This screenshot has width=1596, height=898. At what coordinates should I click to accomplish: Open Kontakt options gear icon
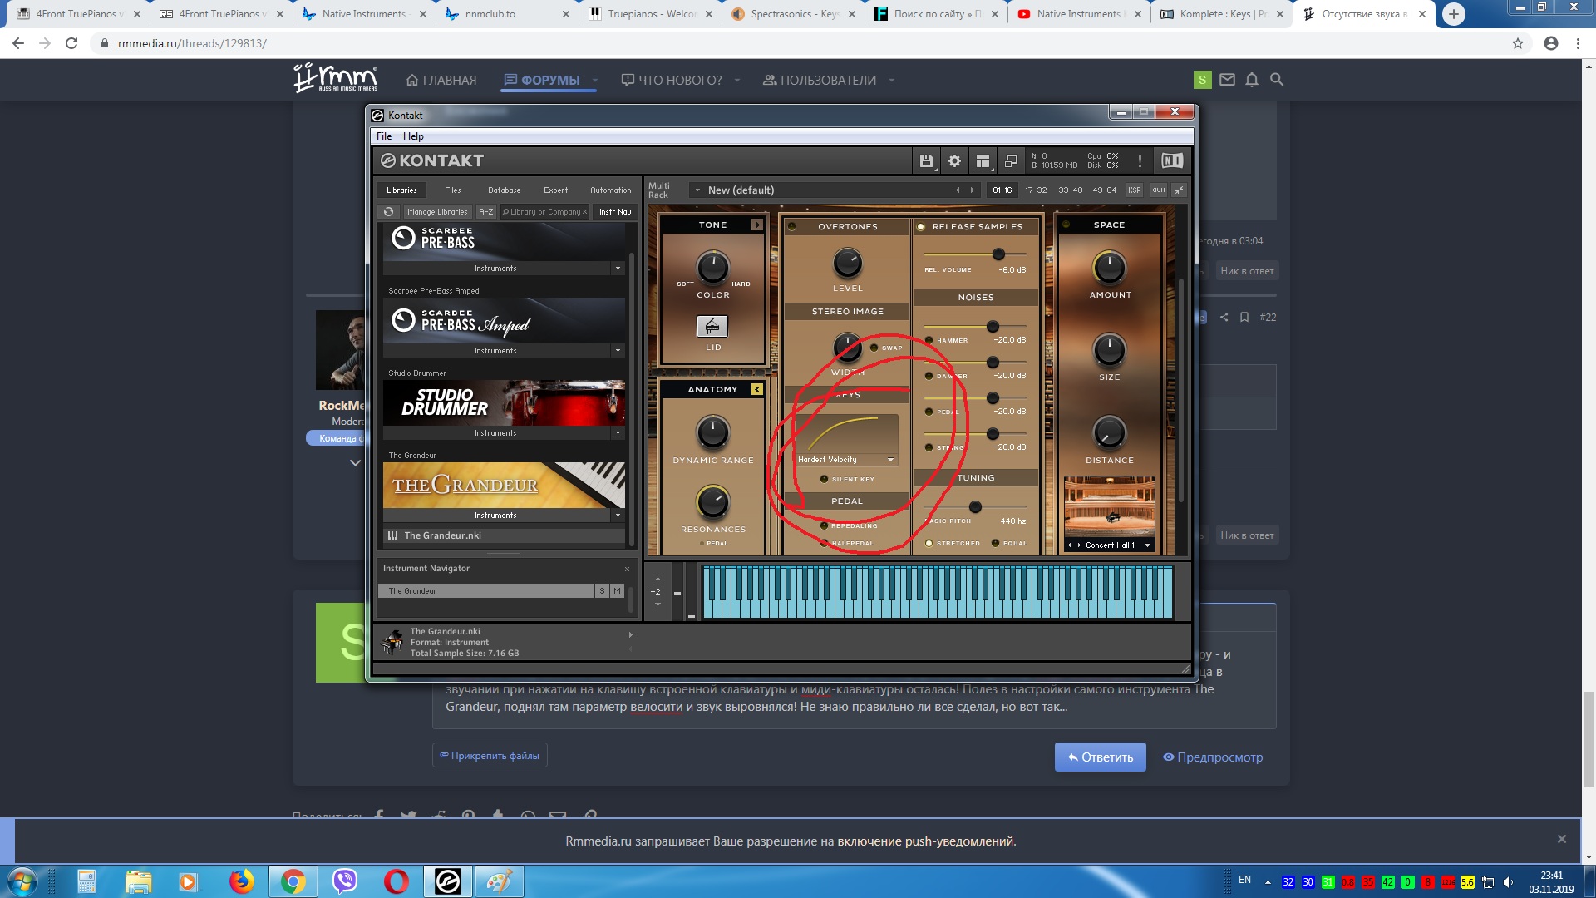point(954,161)
